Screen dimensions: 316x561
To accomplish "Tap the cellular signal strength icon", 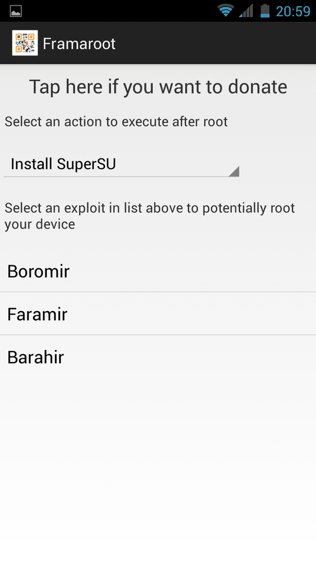I will coord(246,11).
